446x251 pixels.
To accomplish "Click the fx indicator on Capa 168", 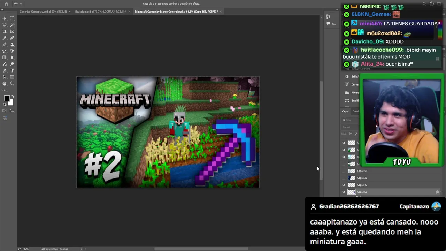I will tap(437, 192).
